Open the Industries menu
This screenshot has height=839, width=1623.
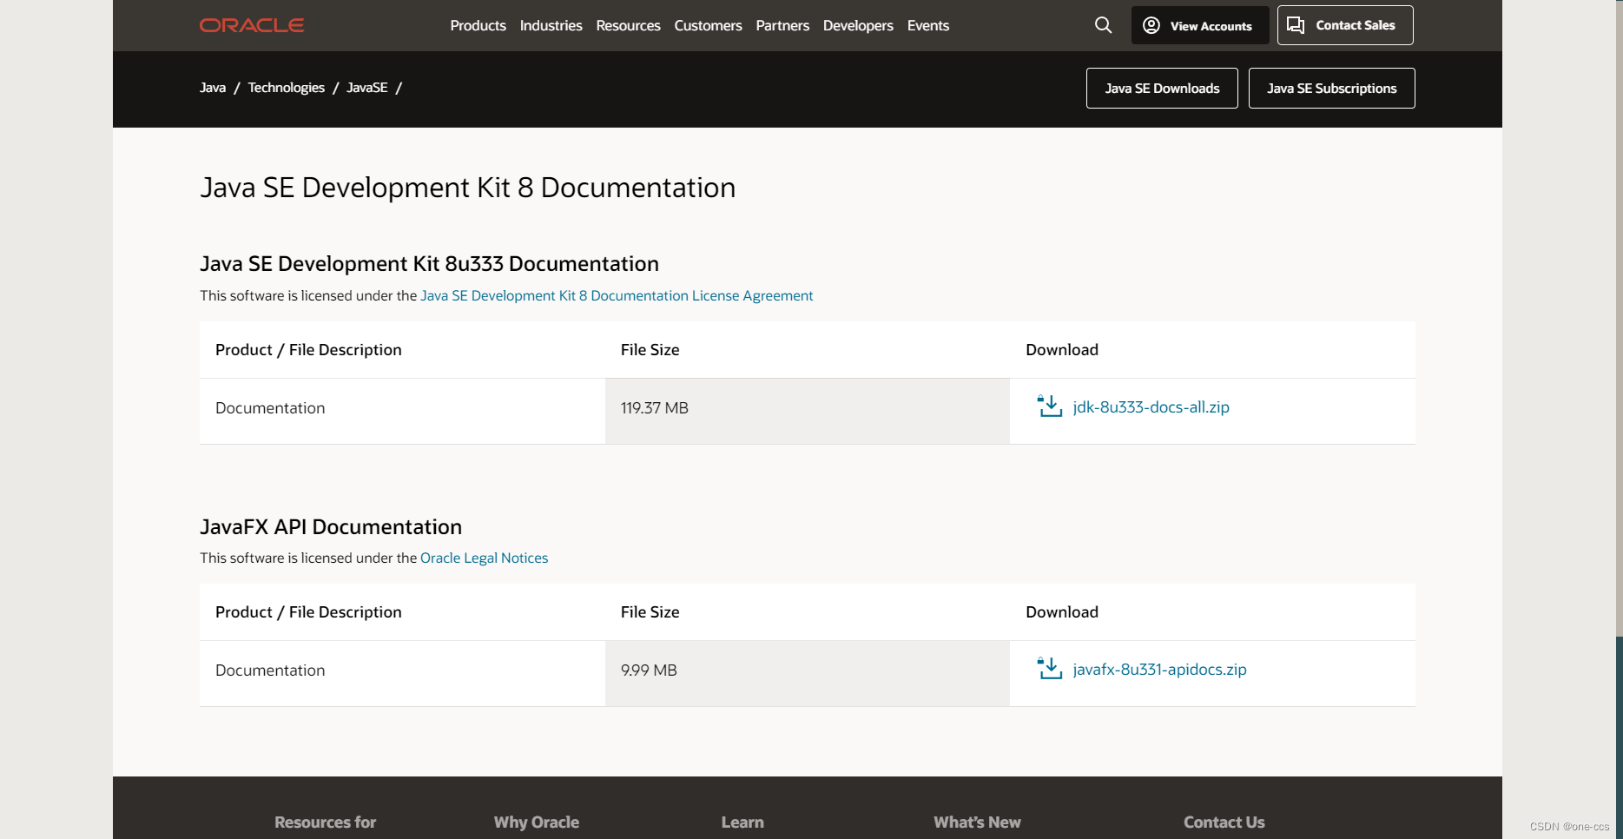pyautogui.click(x=551, y=25)
